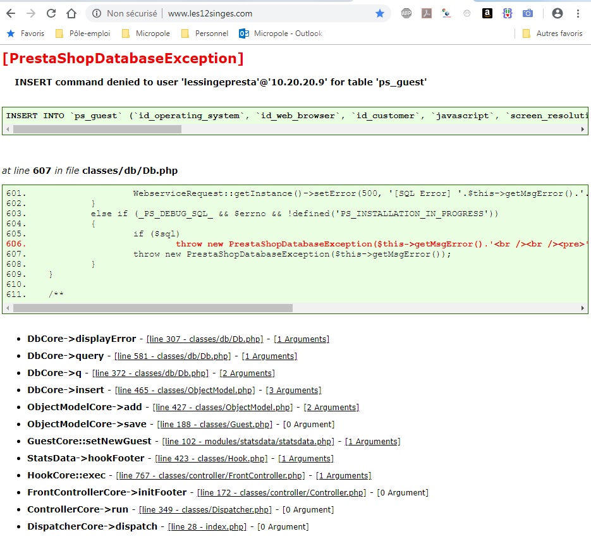Open the Personnel bookmark folder
591x546 pixels.
pos(204,33)
